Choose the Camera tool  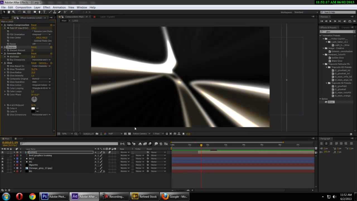coord(24,12)
